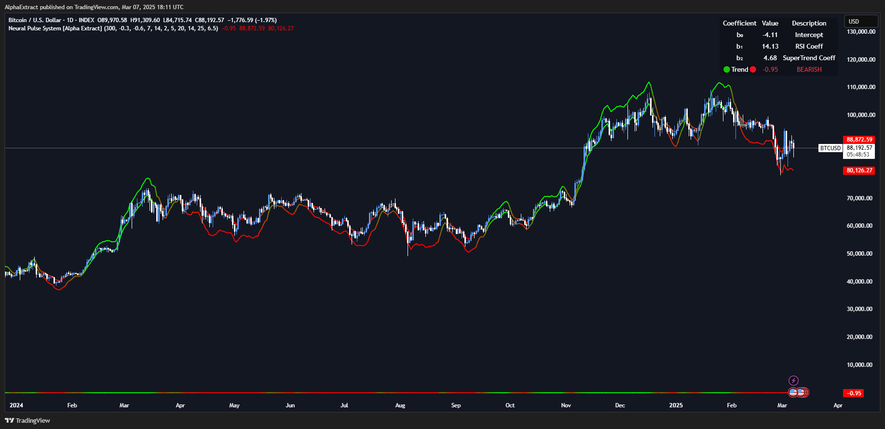Image resolution: width=885 pixels, height=429 pixels.
Task: Click the Intercept description cell
Action: [809, 35]
